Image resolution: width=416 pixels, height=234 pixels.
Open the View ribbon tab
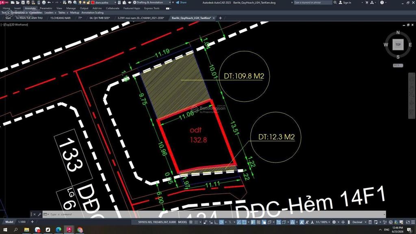point(59,8)
